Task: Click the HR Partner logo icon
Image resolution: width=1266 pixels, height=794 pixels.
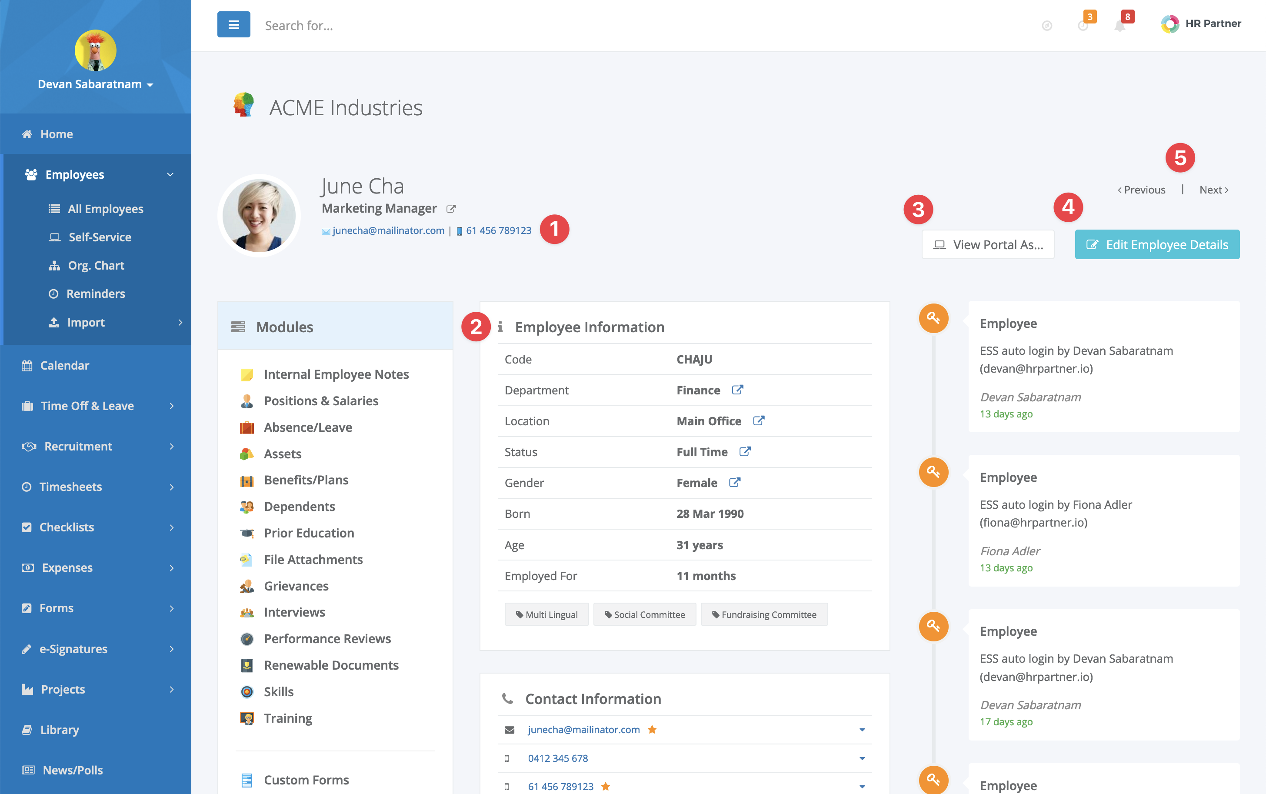Action: [x=1170, y=23]
